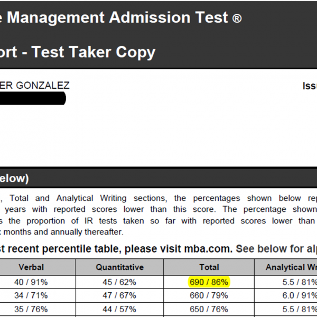Click the Analytical Writing column header

point(291,267)
